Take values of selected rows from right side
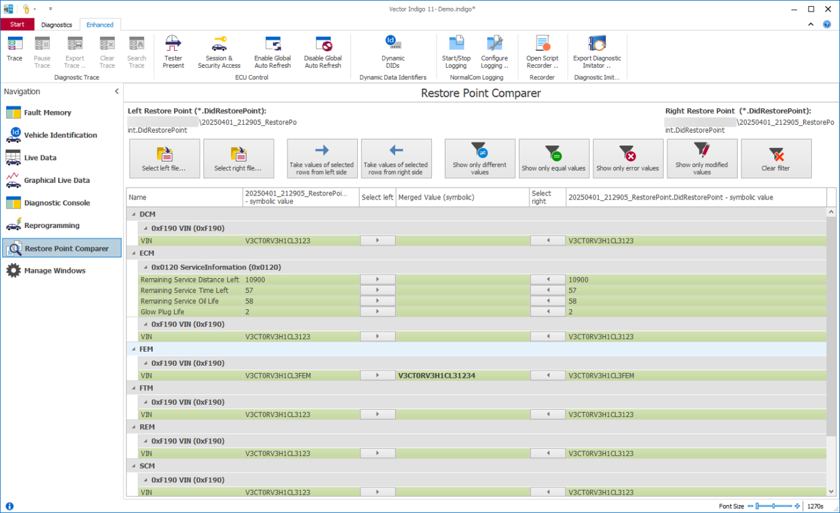The width and height of the screenshot is (840, 513). 396,158
